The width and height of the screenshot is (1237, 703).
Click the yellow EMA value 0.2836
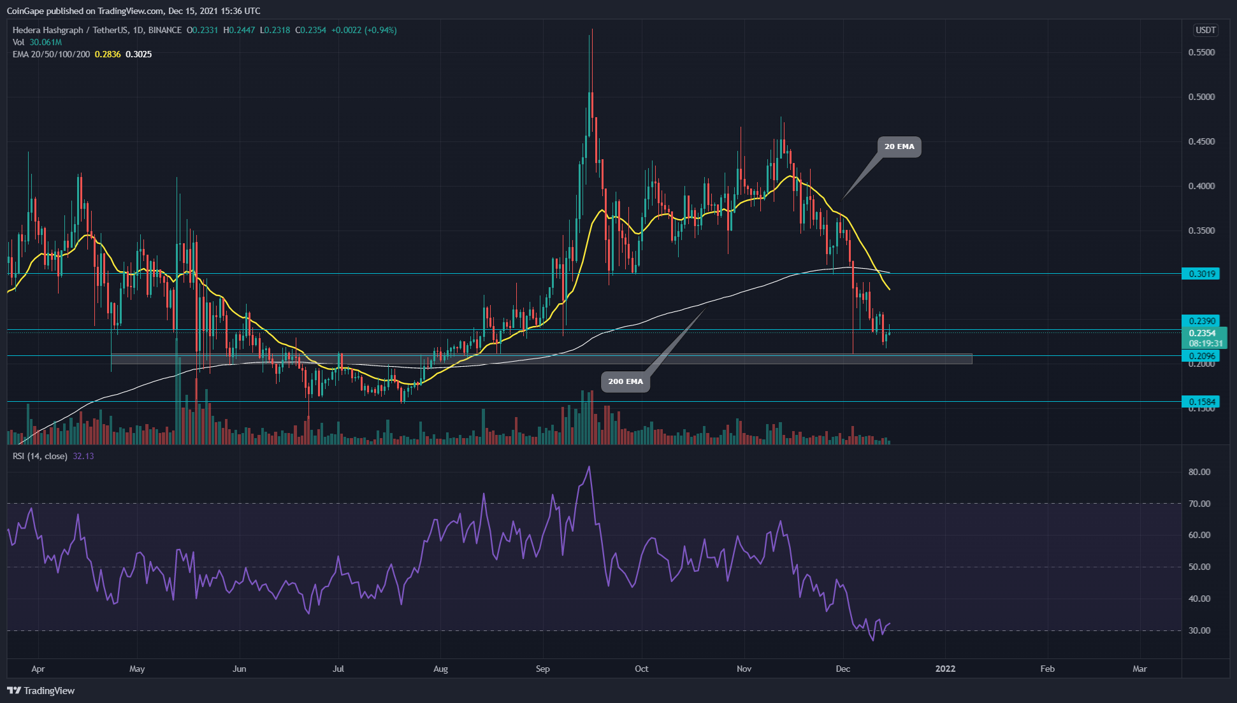coord(108,54)
